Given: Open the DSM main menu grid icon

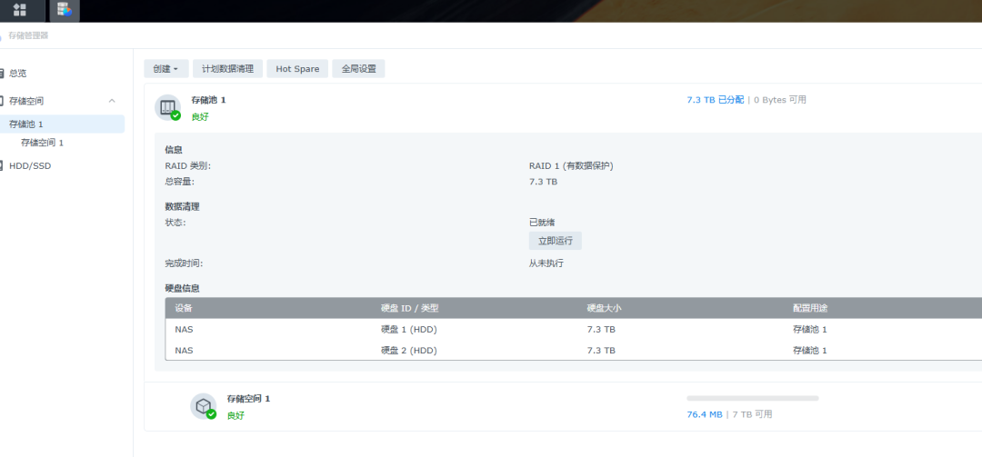Looking at the screenshot, I should tap(20, 10).
